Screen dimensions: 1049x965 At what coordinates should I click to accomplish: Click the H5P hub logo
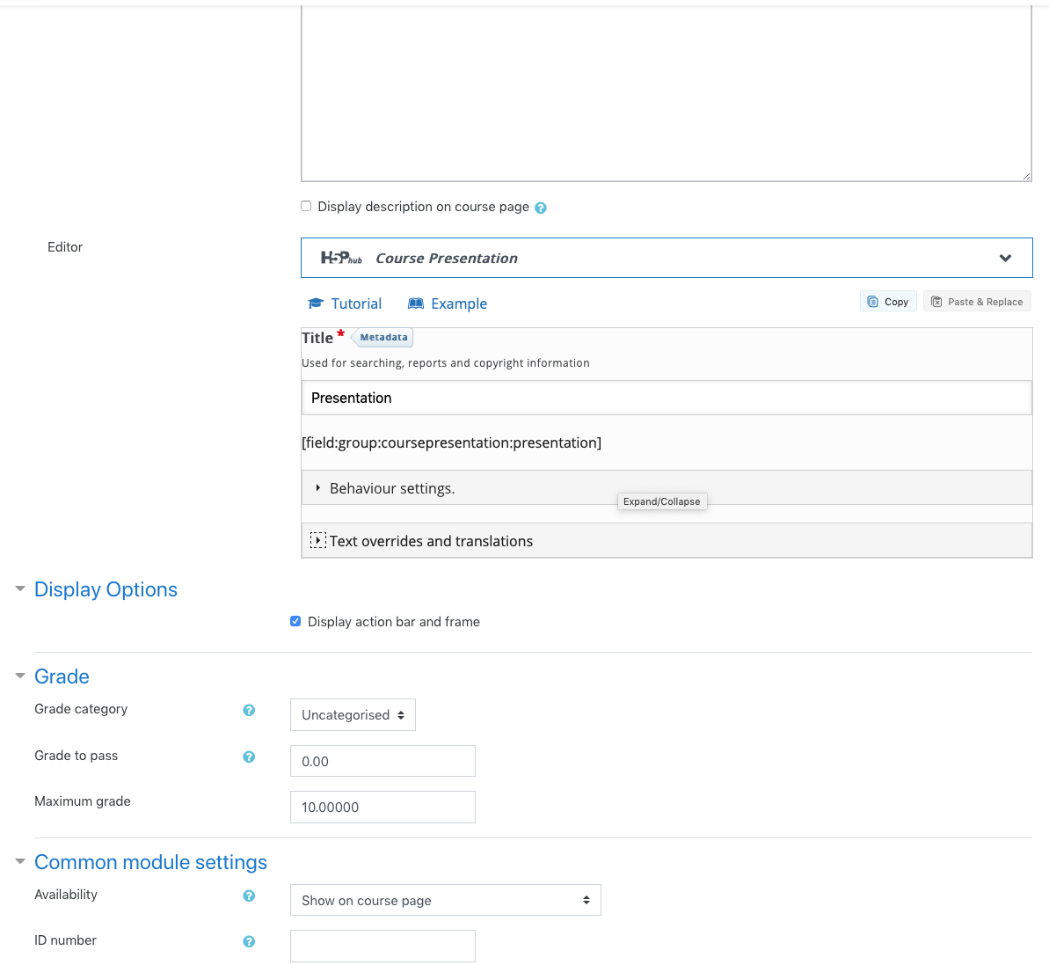pyautogui.click(x=341, y=258)
